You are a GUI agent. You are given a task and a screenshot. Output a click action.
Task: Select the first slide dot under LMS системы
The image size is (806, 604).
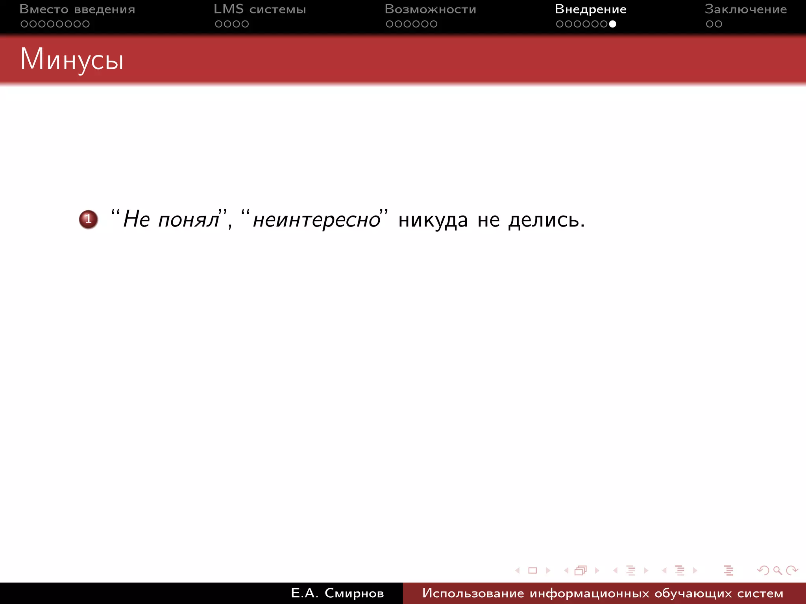(219, 24)
